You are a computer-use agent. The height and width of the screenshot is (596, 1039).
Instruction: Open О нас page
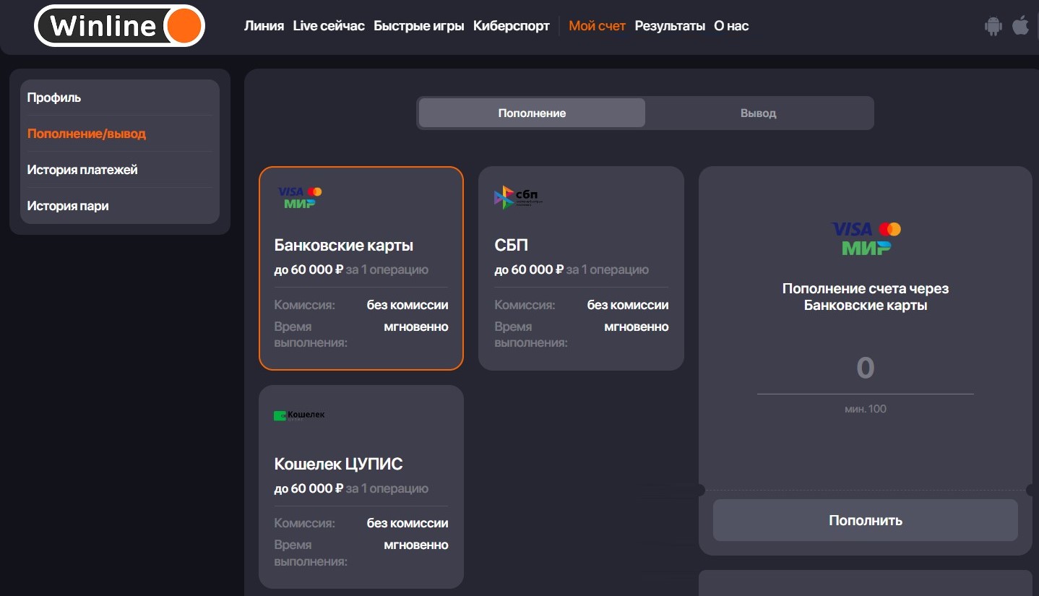731,26
